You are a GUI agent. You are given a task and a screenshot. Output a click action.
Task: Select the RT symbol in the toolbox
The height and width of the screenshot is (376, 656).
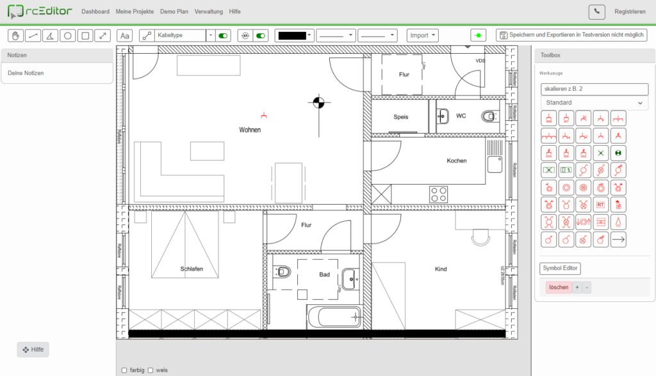coord(600,205)
